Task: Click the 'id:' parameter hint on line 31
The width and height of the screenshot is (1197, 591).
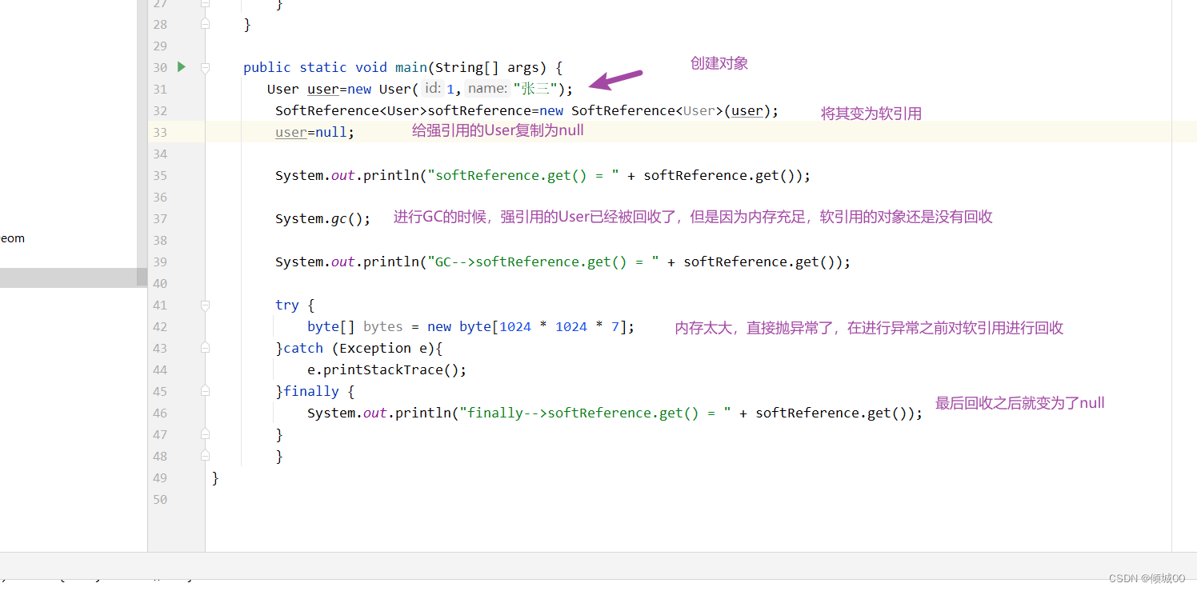Action: [432, 89]
